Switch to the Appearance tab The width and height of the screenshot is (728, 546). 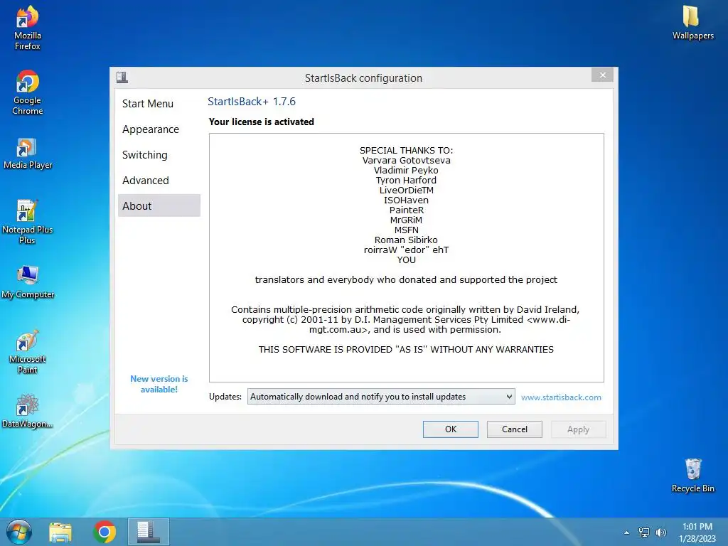[x=159, y=129]
